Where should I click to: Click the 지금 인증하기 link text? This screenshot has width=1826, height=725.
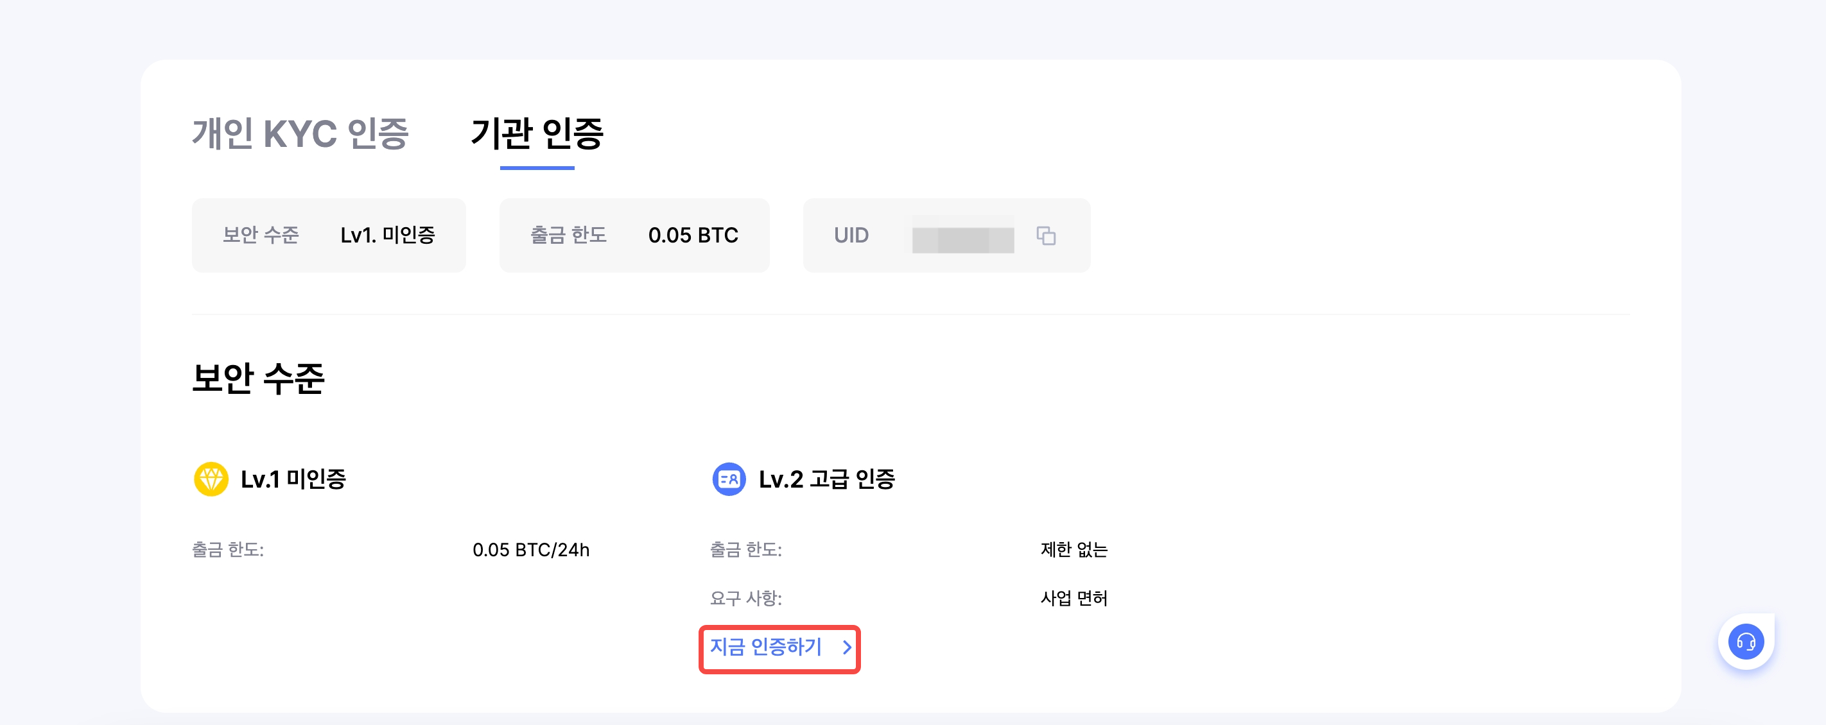click(x=765, y=647)
